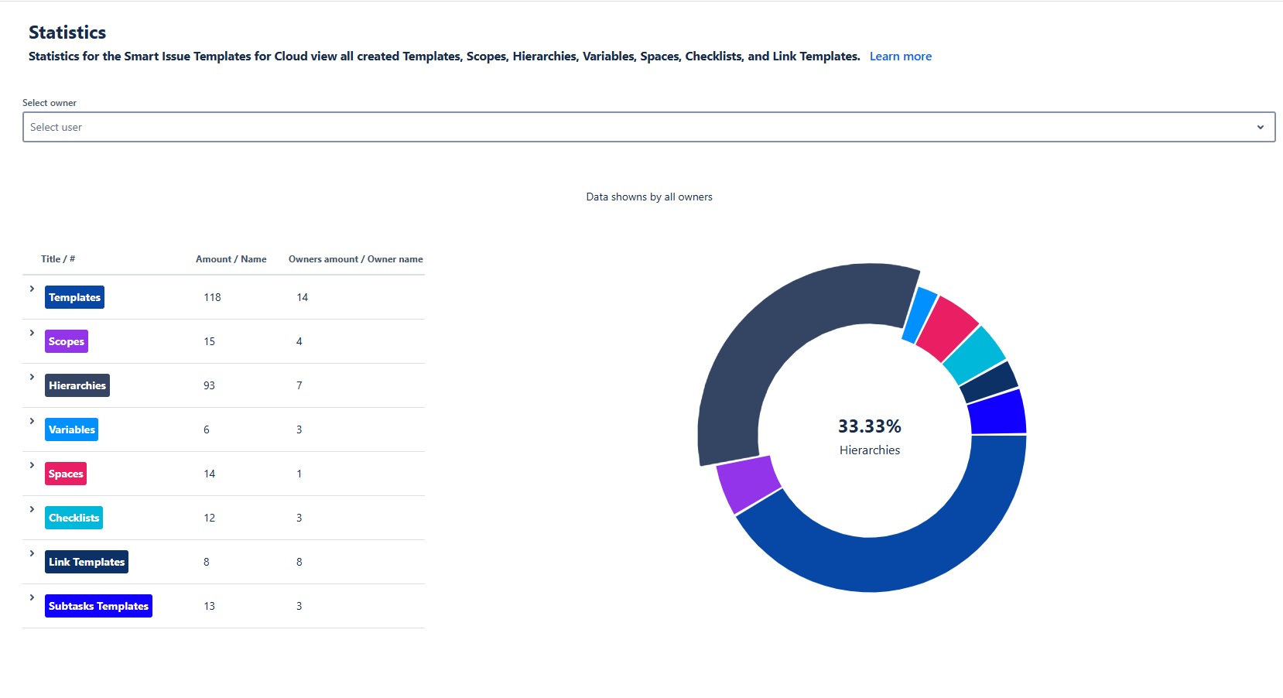
Task: Click the dropdown arrow in owner selector
Action: tap(1260, 127)
